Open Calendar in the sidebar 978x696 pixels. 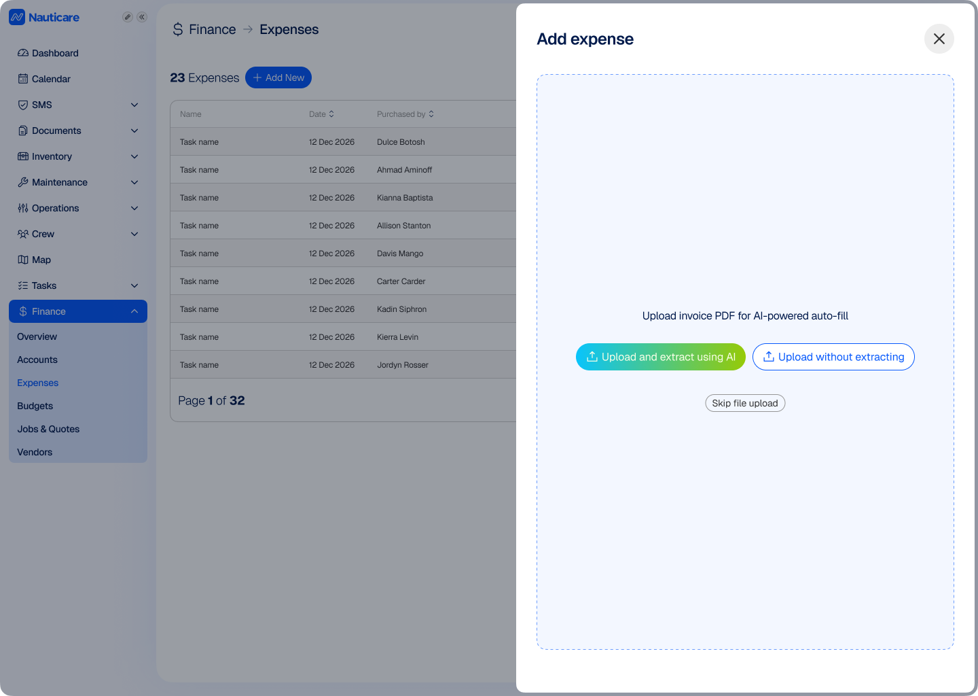pos(78,79)
